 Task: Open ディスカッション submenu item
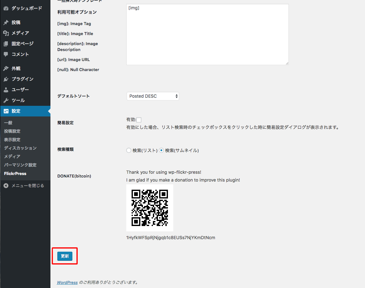20,148
